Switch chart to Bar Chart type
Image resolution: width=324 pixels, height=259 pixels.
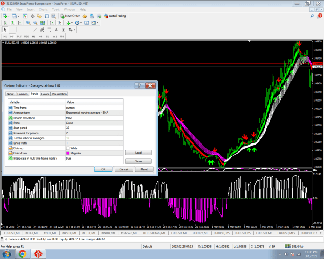tap(5, 23)
